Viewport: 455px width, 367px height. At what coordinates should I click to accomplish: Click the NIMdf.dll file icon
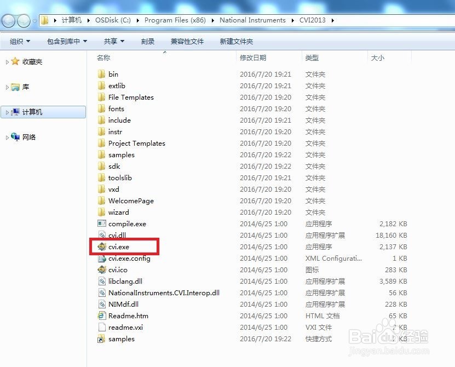pos(102,305)
